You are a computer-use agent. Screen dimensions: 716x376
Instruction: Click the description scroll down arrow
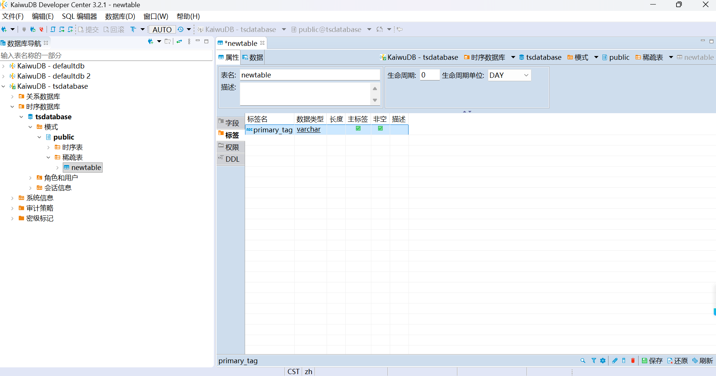click(375, 100)
